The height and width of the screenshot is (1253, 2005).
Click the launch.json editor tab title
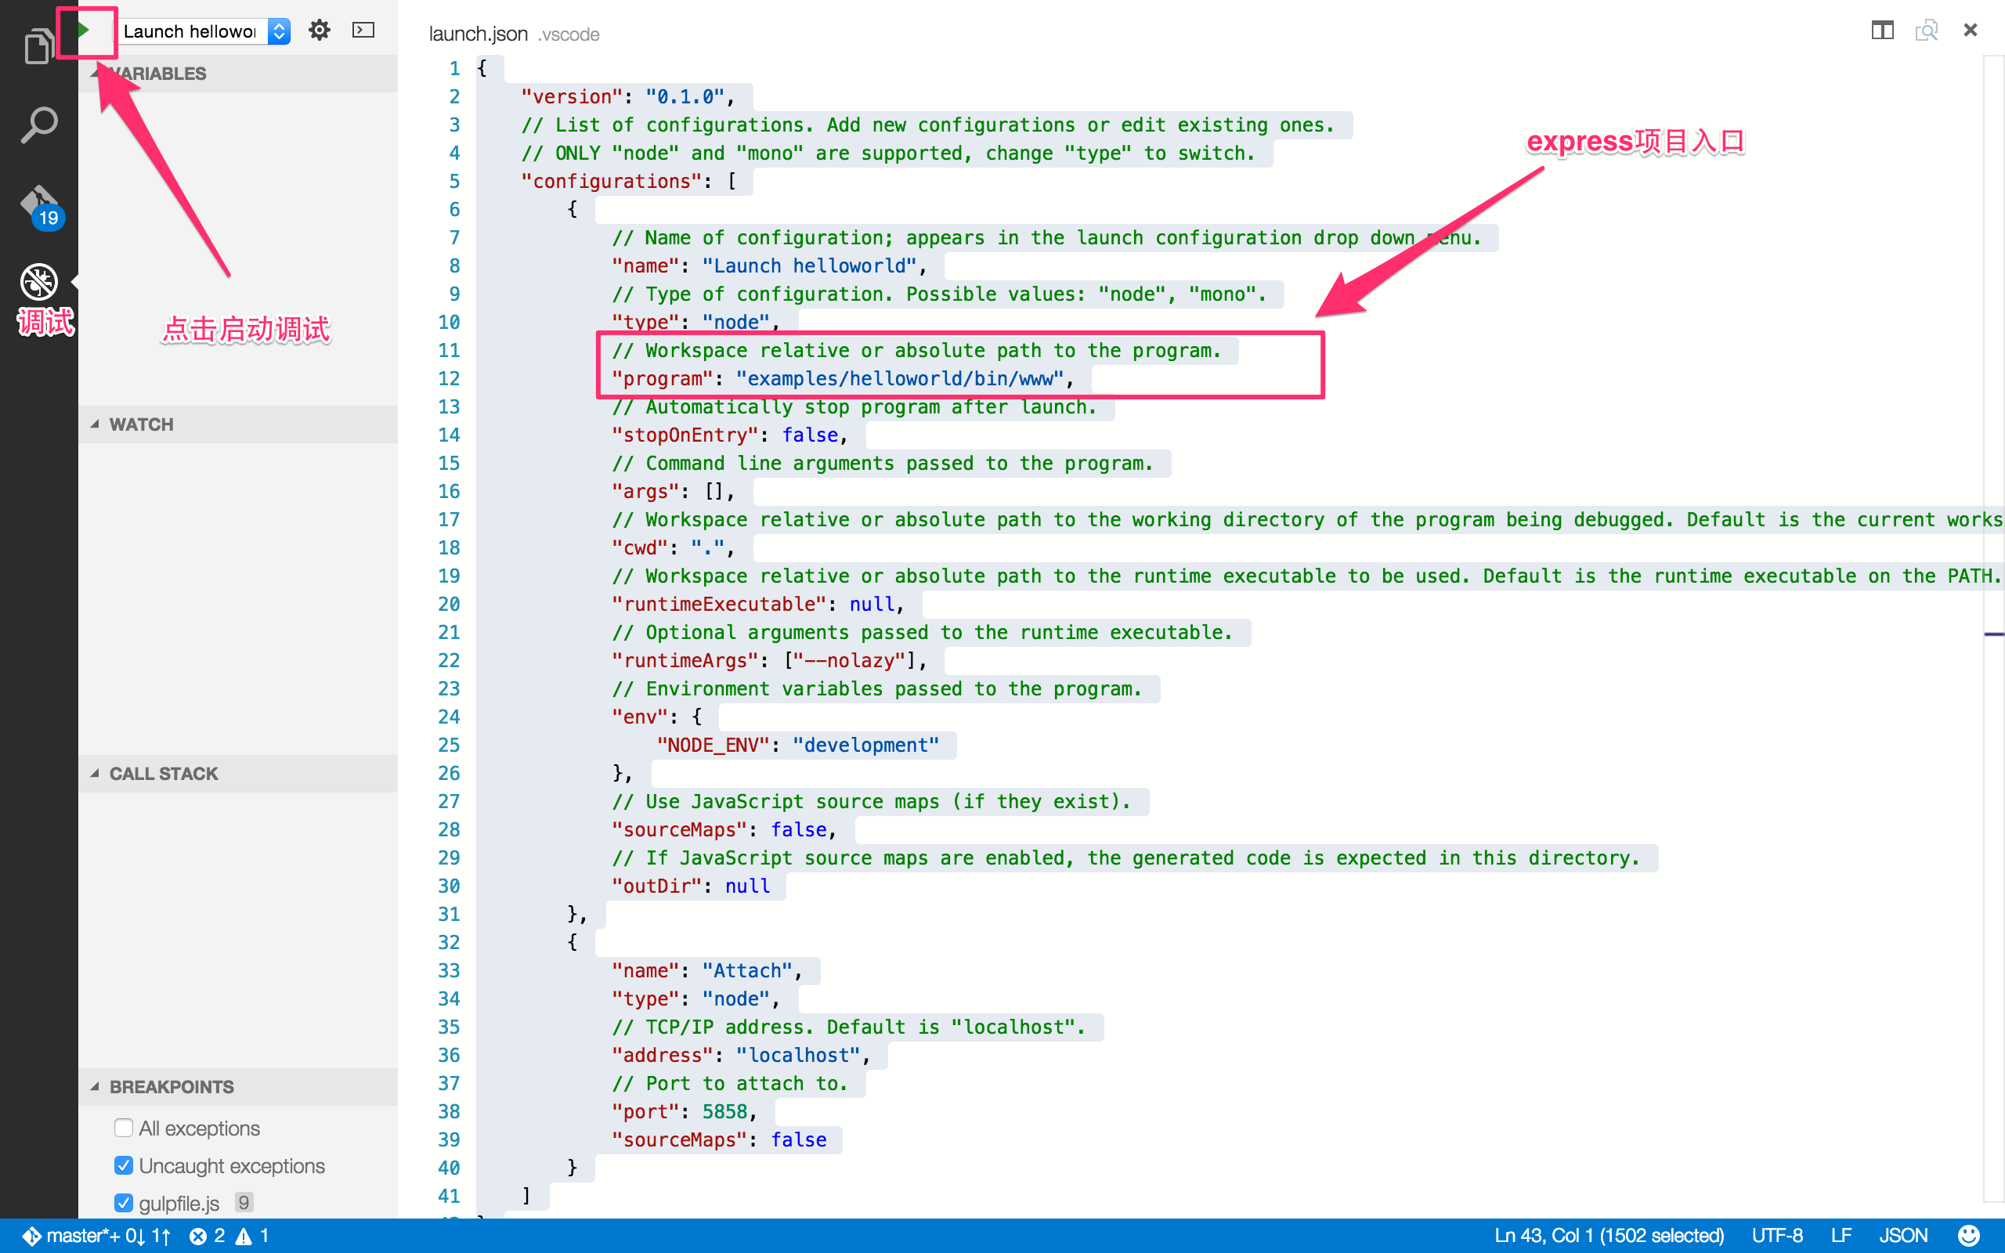tap(478, 34)
